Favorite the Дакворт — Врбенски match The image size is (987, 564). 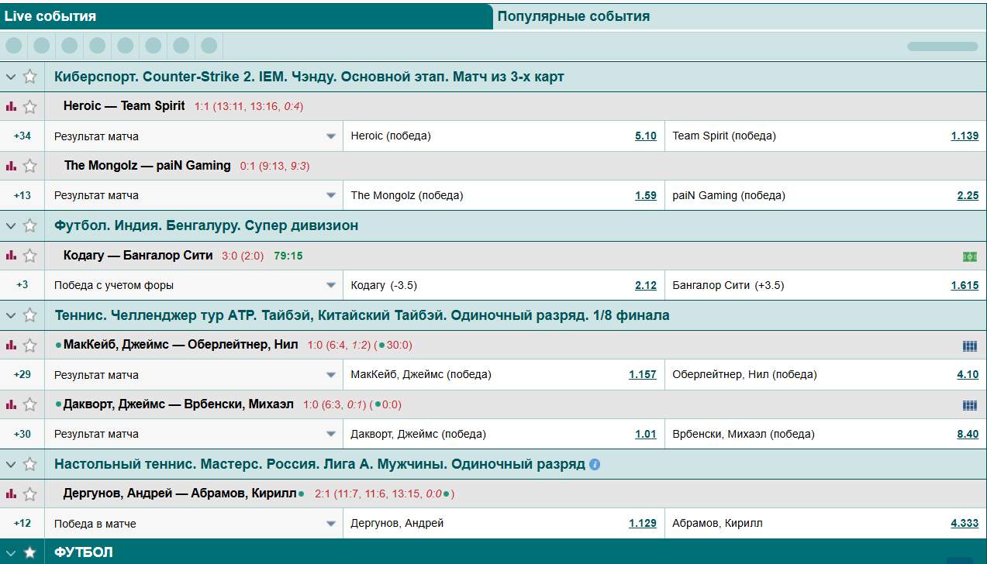tap(29, 404)
